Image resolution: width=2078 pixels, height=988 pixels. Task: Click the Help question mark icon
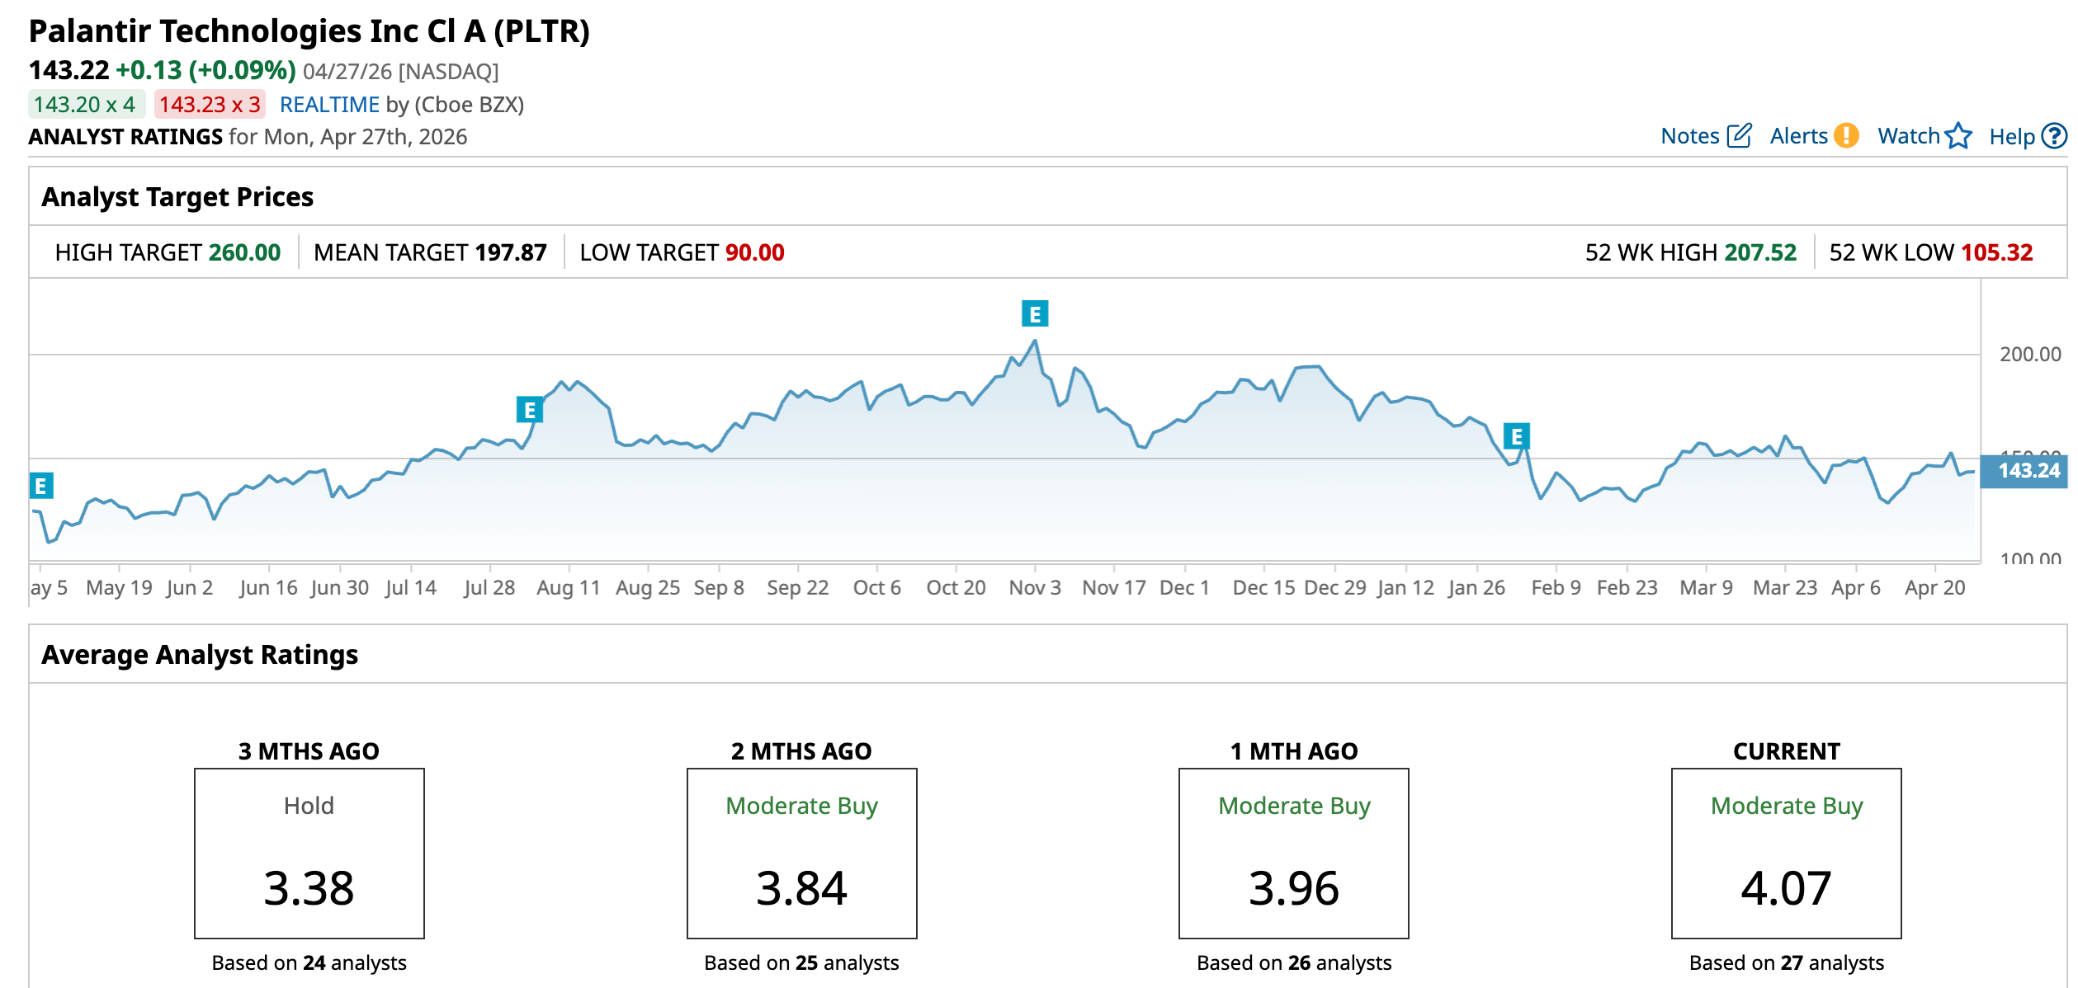tap(2053, 136)
